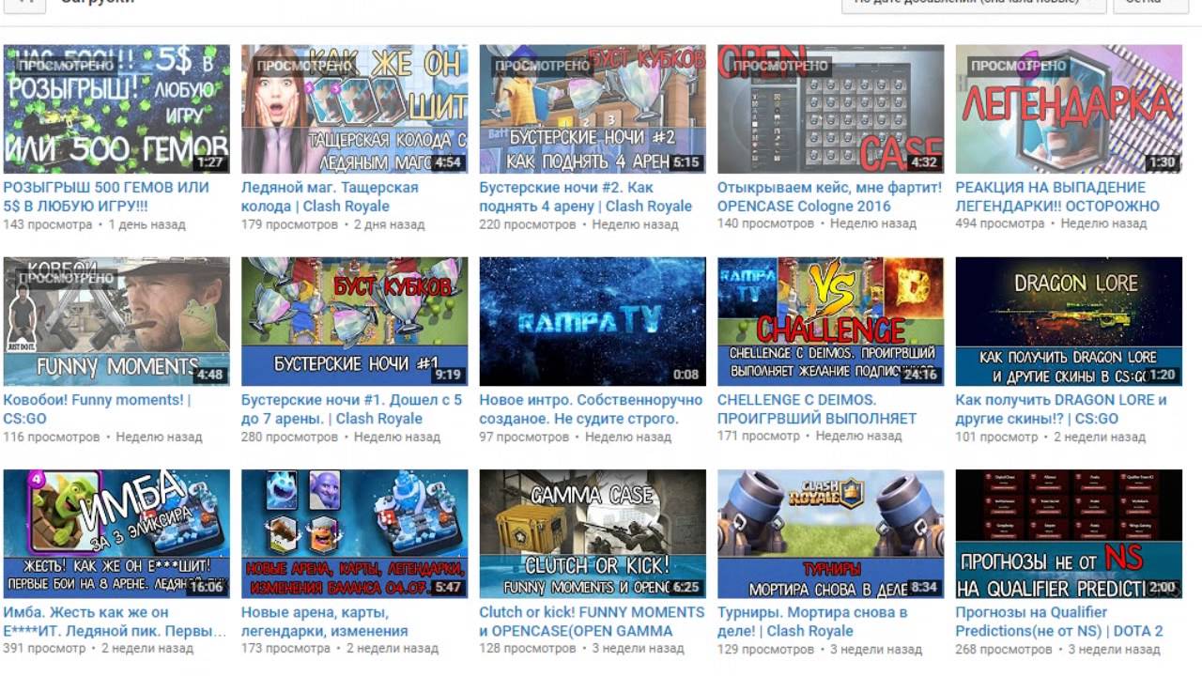Click the 220 просмотров view count
The height and width of the screenshot is (676, 1202).
point(528,224)
